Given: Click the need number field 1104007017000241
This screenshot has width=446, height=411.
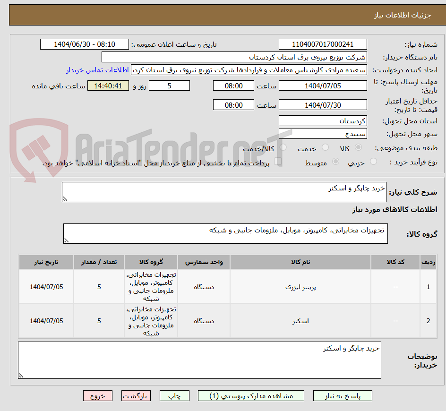Looking at the screenshot, I should click(x=323, y=44).
